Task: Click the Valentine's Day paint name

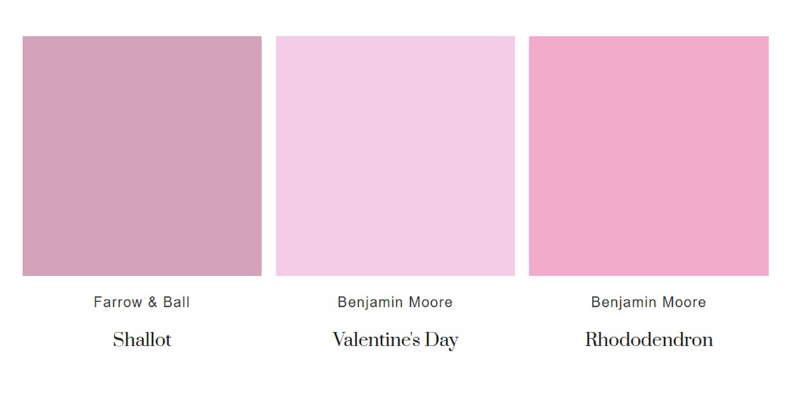Action: (x=395, y=340)
